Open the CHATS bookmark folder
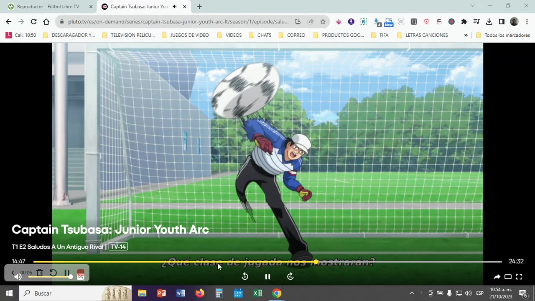The height and width of the screenshot is (301, 535). coord(260,35)
